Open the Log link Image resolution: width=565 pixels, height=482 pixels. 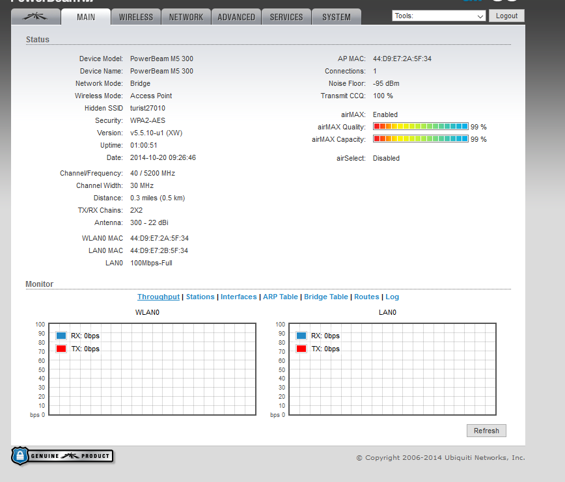click(x=392, y=297)
